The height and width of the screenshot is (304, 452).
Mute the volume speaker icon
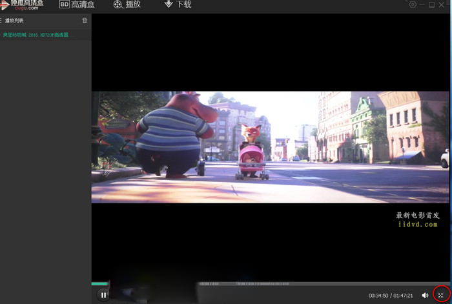click(x=425, y=295)
